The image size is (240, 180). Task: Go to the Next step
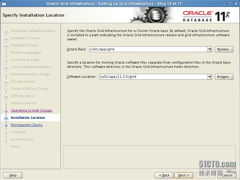(184, 175)
